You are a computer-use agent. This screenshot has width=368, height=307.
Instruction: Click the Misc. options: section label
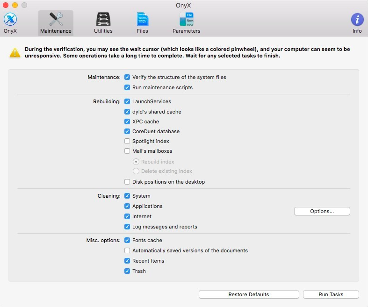(103, 240)
